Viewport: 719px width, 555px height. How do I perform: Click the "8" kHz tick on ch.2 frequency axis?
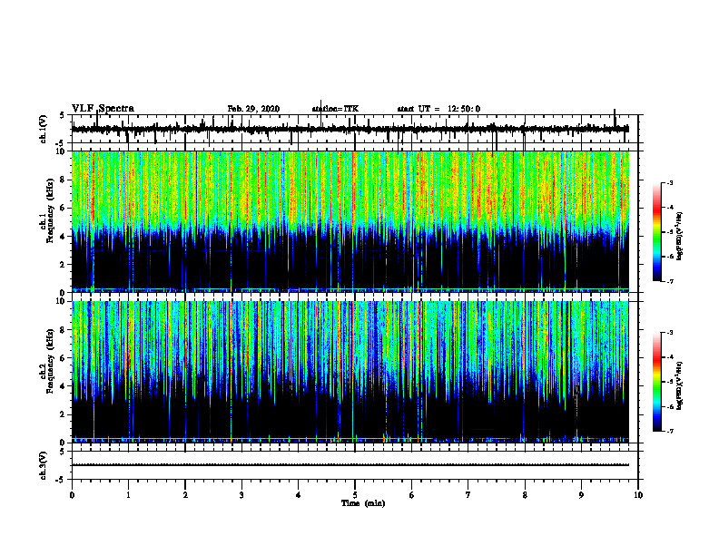[64, 330]
